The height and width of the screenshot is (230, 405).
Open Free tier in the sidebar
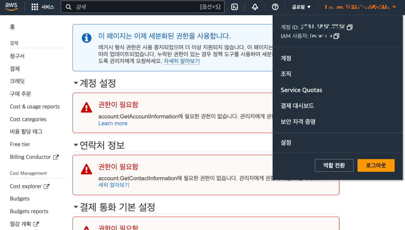20,144
